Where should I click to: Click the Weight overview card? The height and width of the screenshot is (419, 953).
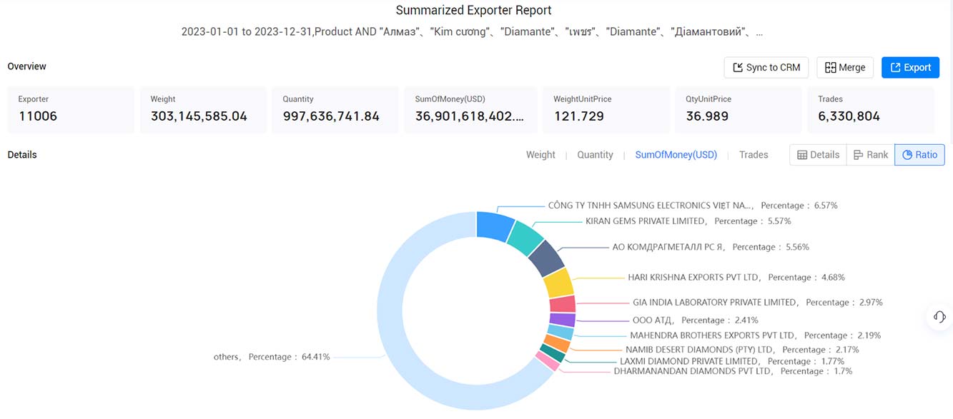[203, 110]
